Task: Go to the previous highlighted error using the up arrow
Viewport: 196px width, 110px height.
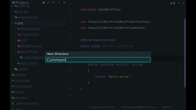Action: pos(179,3)
